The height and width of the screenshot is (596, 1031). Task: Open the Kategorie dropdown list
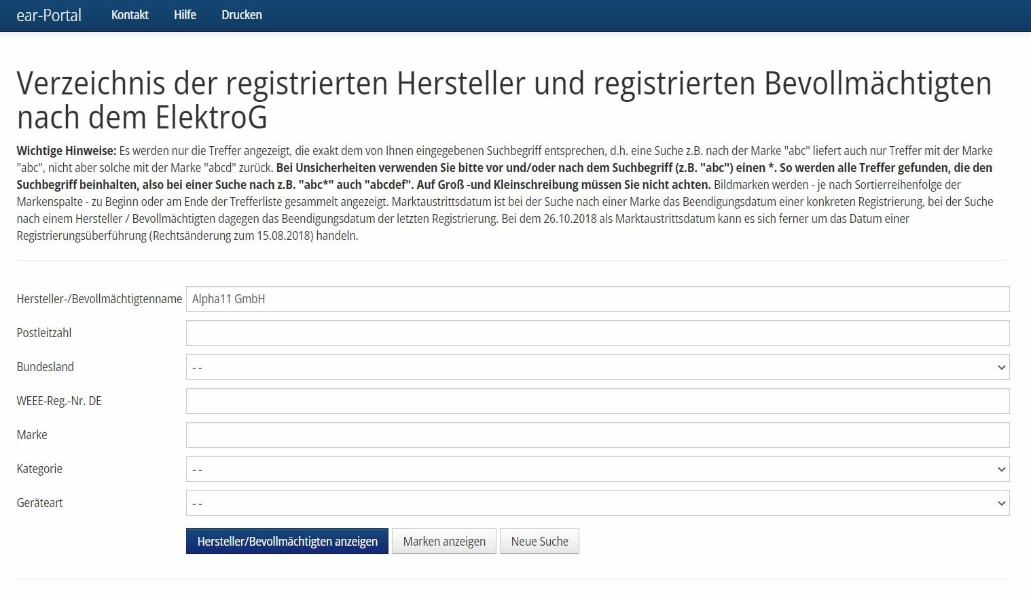click(597, 469)
